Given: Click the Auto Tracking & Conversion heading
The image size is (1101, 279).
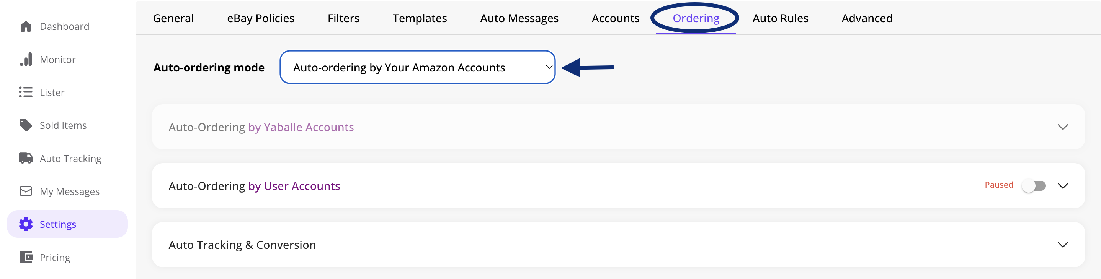Looking at the screenshot, I should (242, 245).
